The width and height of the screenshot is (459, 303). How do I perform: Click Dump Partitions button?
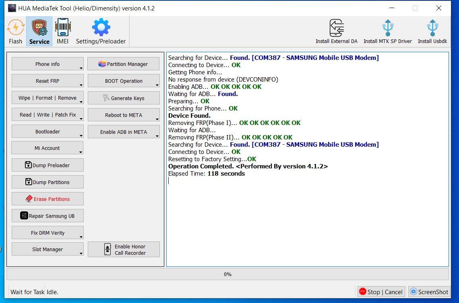[48, 182]
